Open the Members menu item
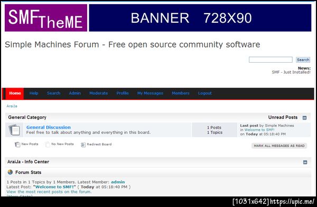Viewport: 317px width, 207px height. pyautogui.click(x=181, y=93)
